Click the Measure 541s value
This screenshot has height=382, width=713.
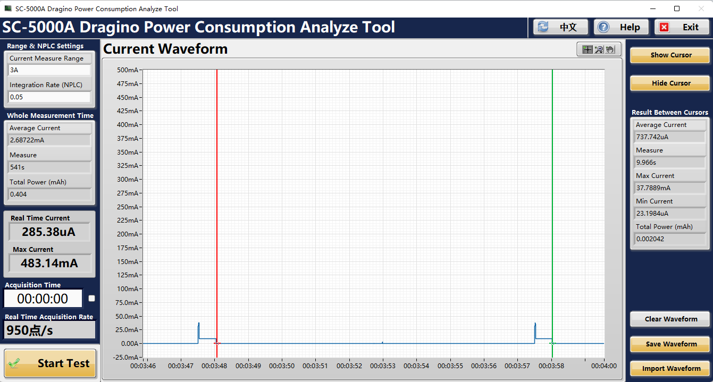pos(49,167)
